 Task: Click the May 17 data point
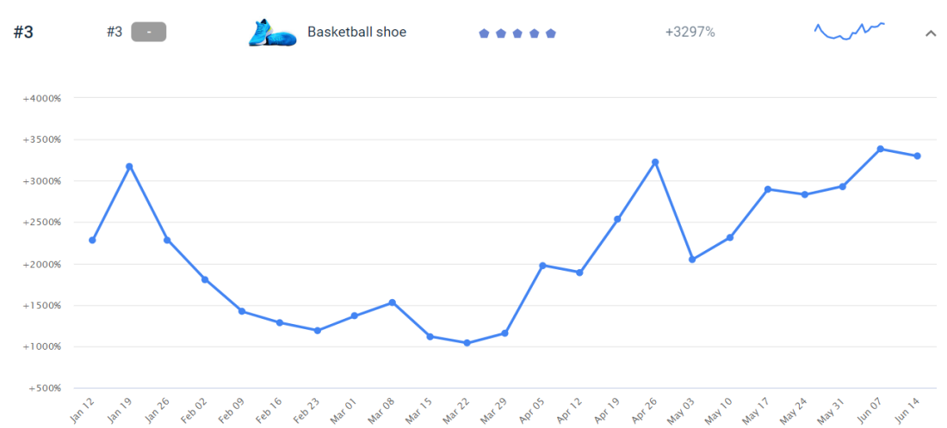pos(767,189)
